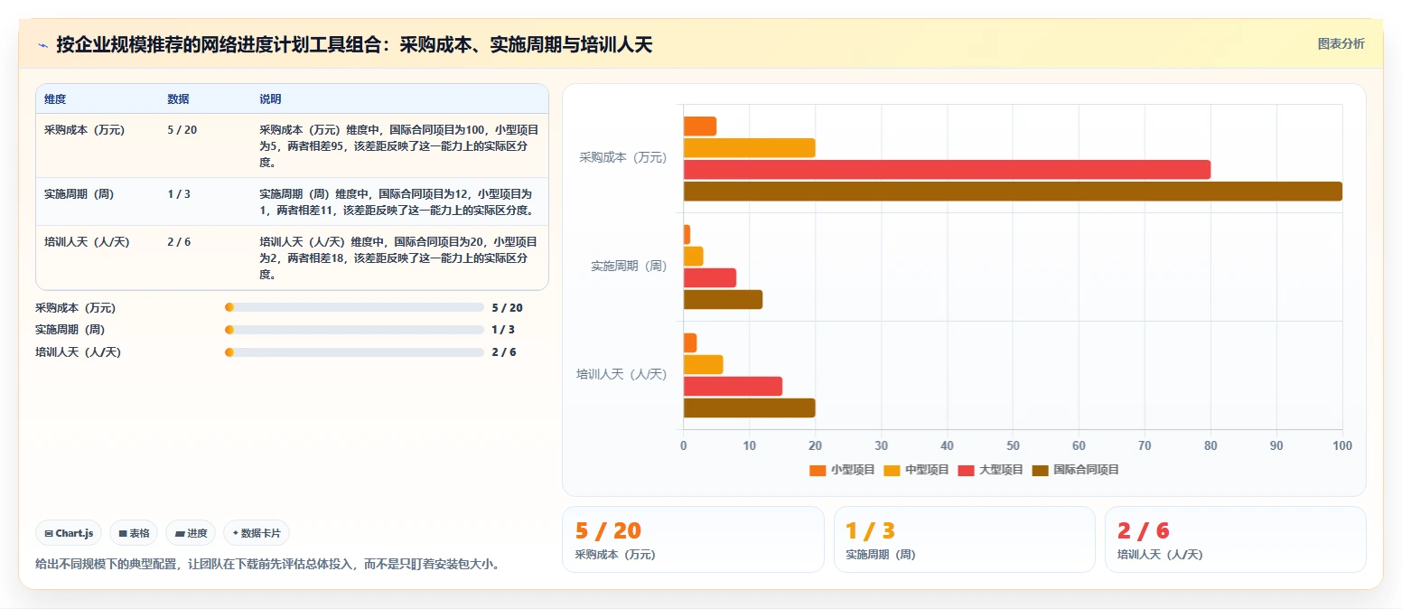Click the description mentioning 两者相差11

(399, 202)
